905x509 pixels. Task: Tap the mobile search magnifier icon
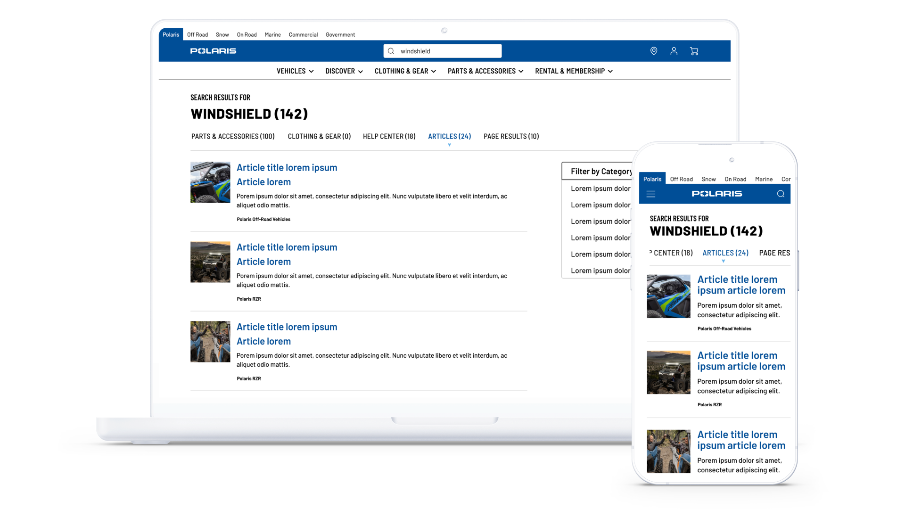tap(781, 194)
